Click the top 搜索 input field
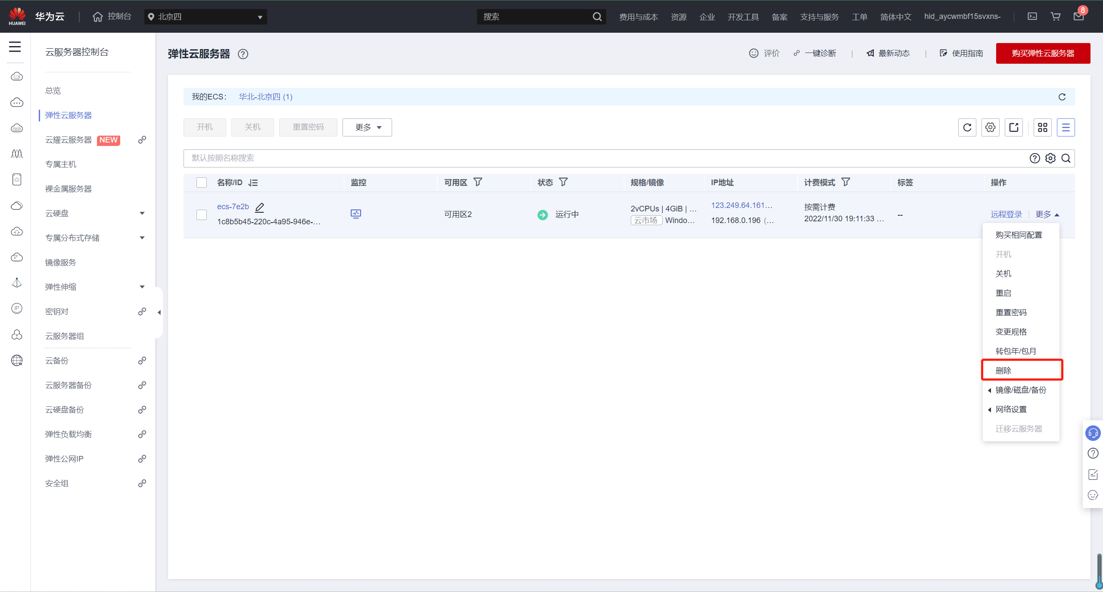Viewport: 1103px width, 592px height. point(534,17)
